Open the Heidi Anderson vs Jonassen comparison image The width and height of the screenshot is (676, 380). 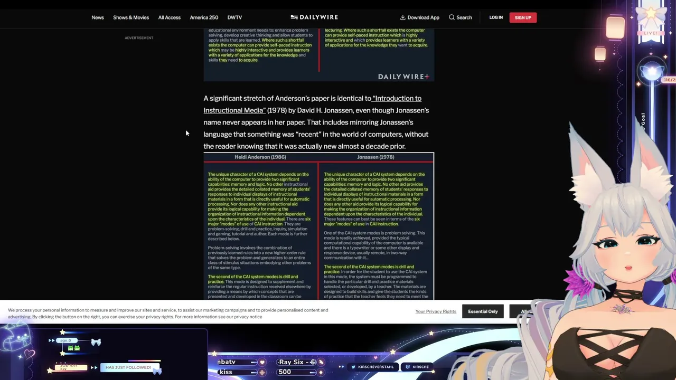[318, 226]
